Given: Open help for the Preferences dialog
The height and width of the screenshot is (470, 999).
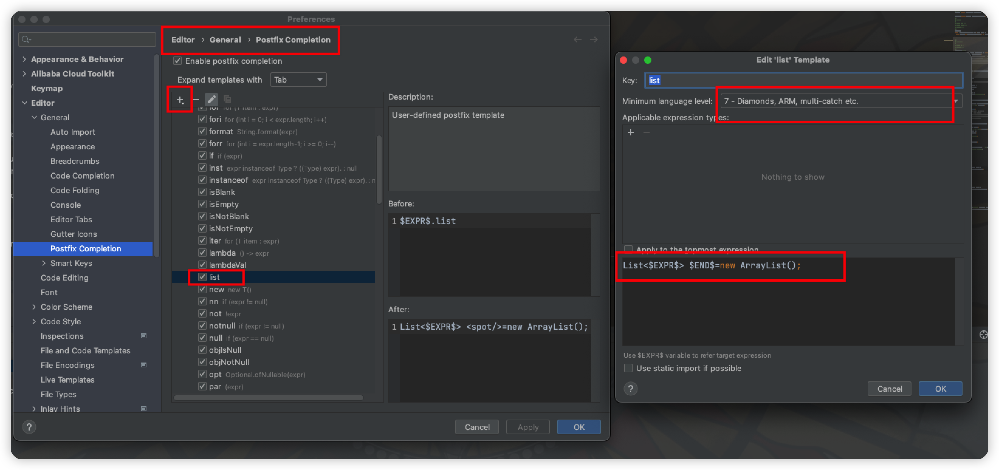Looking at the screenshot, I should pyautogui.click(x=29, y=427).
